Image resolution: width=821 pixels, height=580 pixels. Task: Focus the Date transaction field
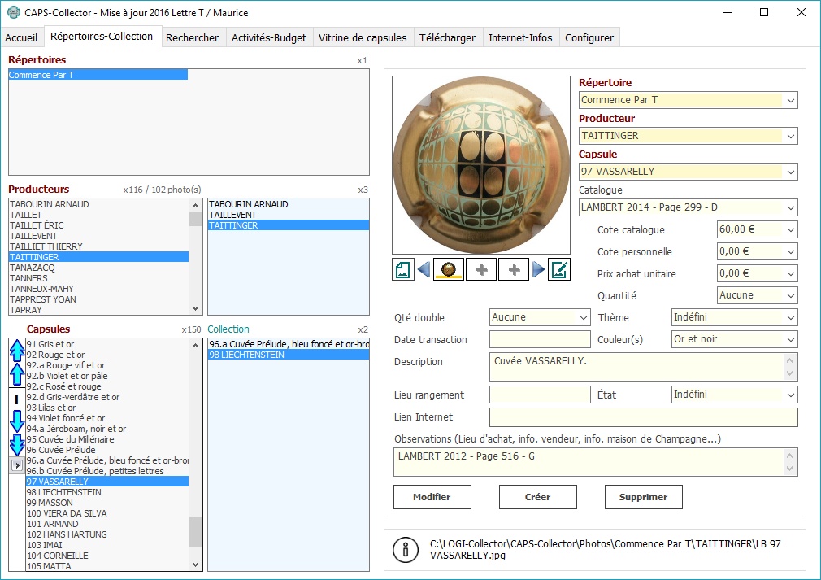pos(540,339)
